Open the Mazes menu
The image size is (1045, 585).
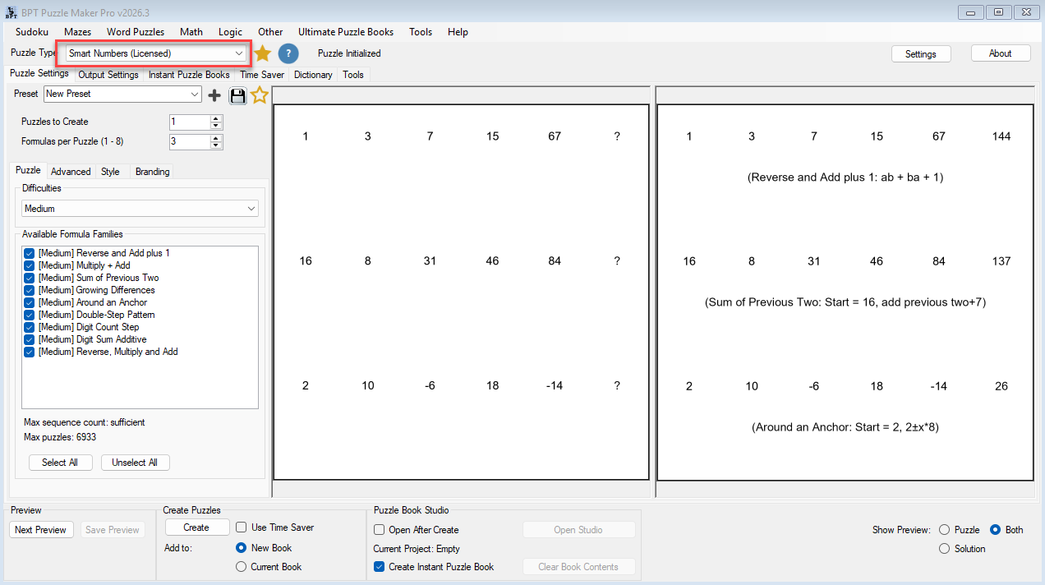point(78,32)
